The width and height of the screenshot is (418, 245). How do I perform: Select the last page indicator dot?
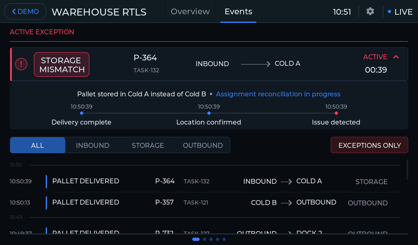tap(224, 239)
